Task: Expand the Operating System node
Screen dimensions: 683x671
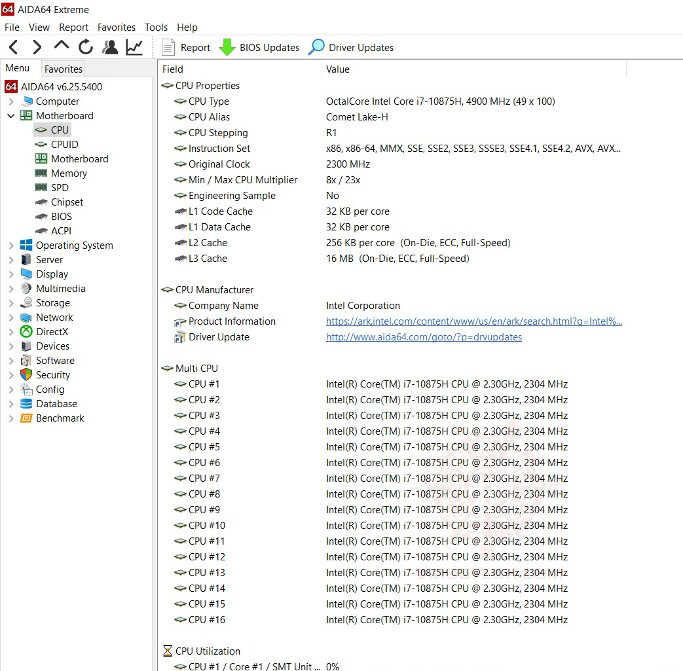Action: [x=11, y=245]
